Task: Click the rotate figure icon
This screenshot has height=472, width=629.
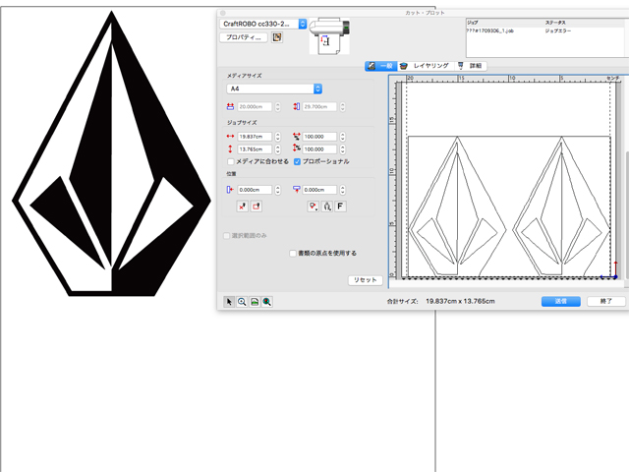Action: coord(327,206)
